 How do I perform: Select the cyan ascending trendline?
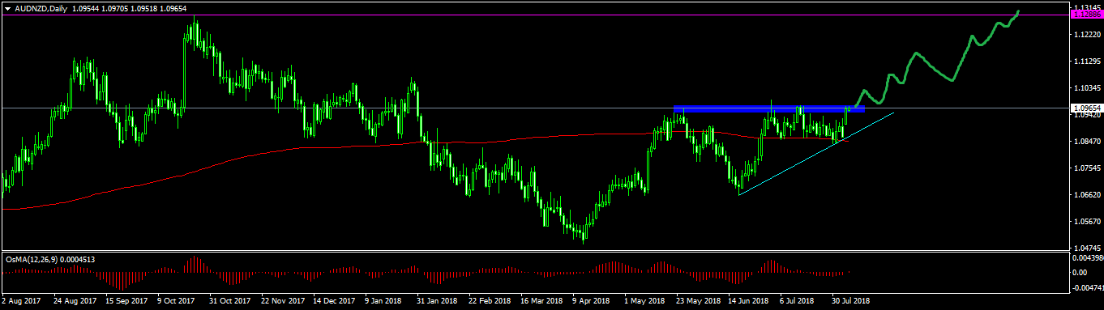coord(816,153)
